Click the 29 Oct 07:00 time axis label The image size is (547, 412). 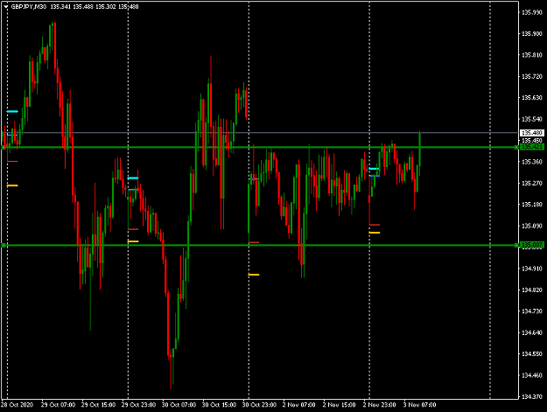58,405
